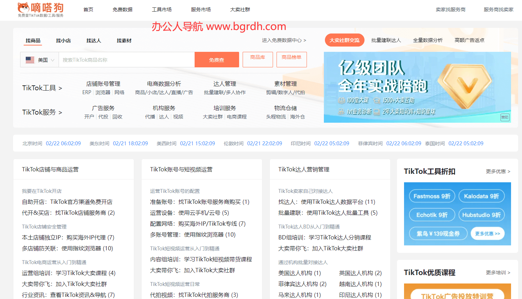
Task: Click the 赞助 tag on banner corner
Action: click(x=505, y=117)
